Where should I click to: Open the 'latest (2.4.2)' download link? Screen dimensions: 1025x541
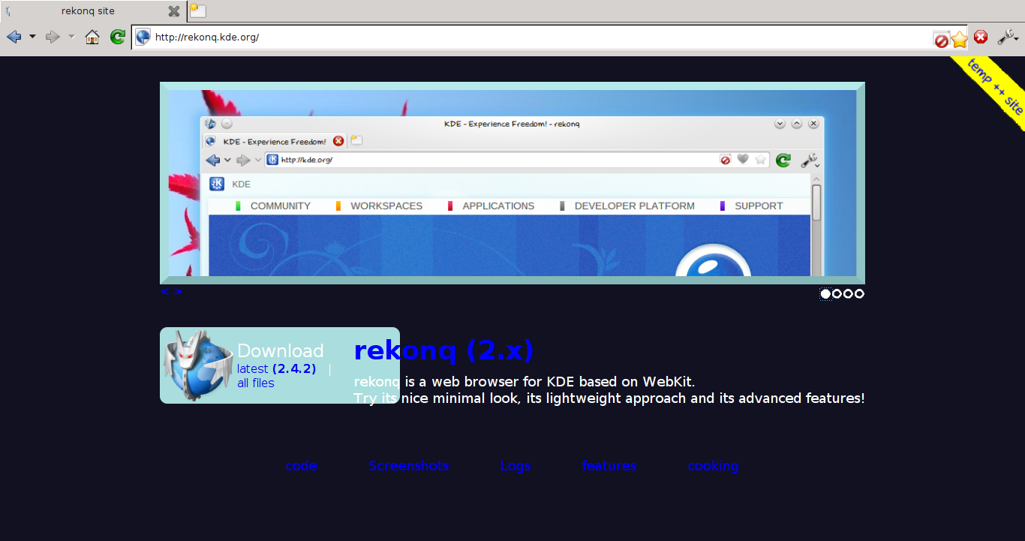(x=276, y=368)
